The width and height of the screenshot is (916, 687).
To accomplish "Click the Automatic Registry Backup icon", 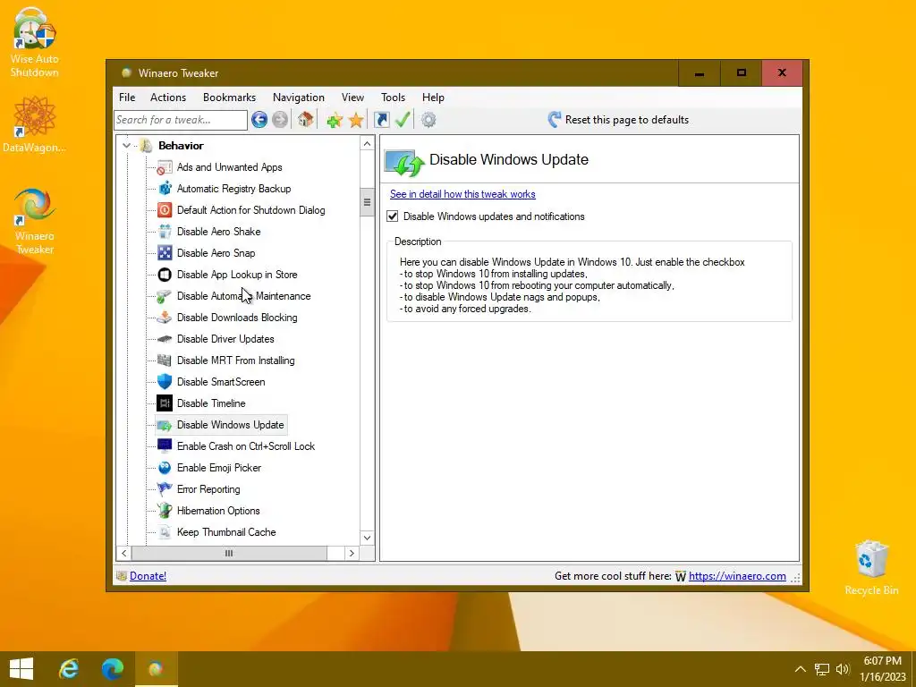I will pyautogui.click(x=165, y=189).
